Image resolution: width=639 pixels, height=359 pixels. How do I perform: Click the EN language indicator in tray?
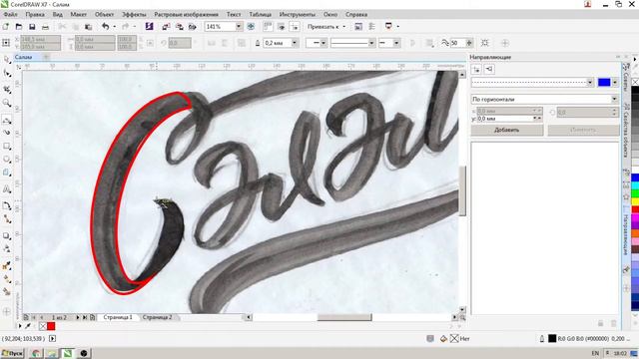tap(595, 353)
